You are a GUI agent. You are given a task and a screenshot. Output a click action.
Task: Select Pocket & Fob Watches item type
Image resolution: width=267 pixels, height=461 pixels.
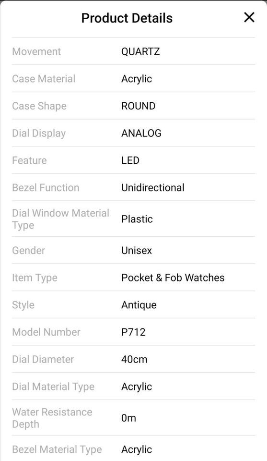pyautogui.click(x=173, y=278)
